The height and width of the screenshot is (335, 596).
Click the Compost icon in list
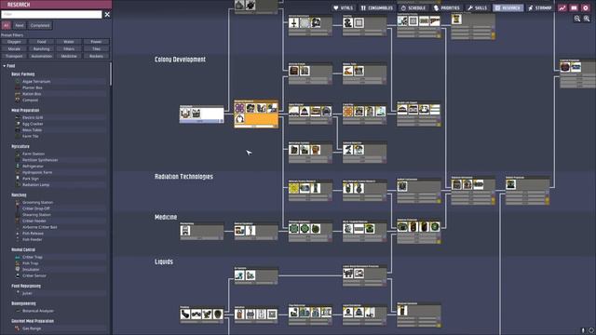pos(18,100)
